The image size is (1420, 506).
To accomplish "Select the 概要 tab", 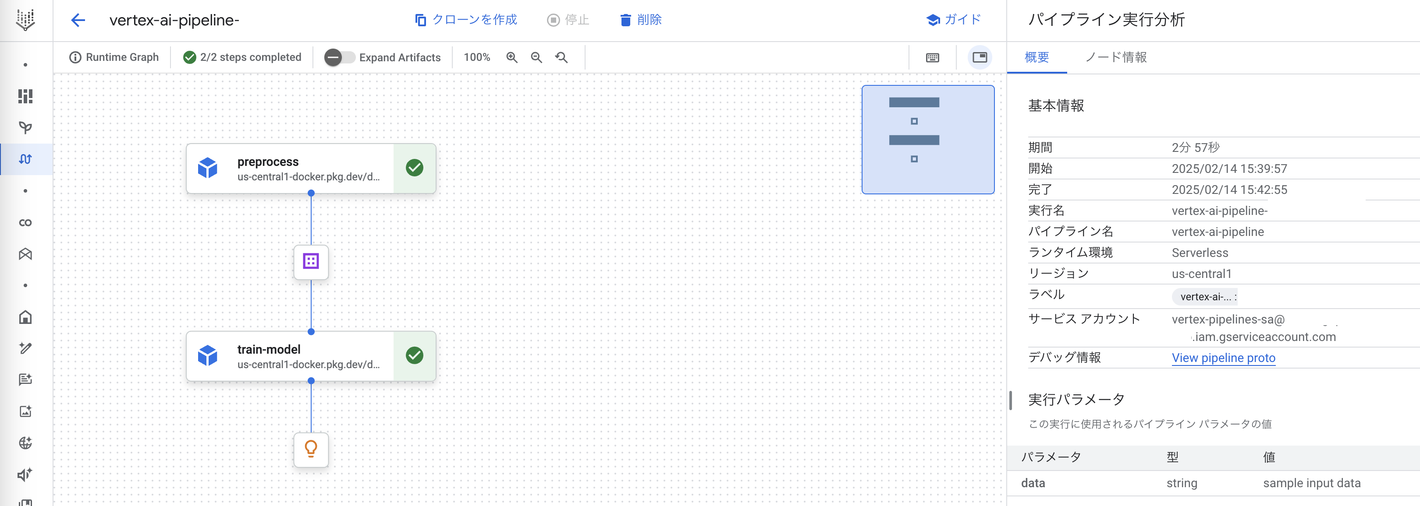I will (1037, 57).
